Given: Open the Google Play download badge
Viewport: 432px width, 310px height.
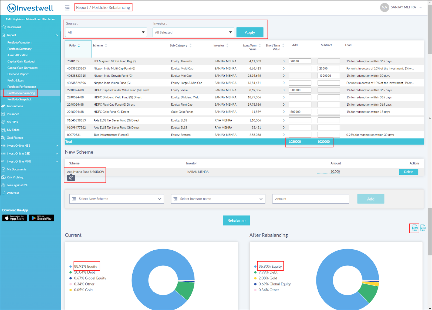Looking at the screenshot, I should (42, 218).
